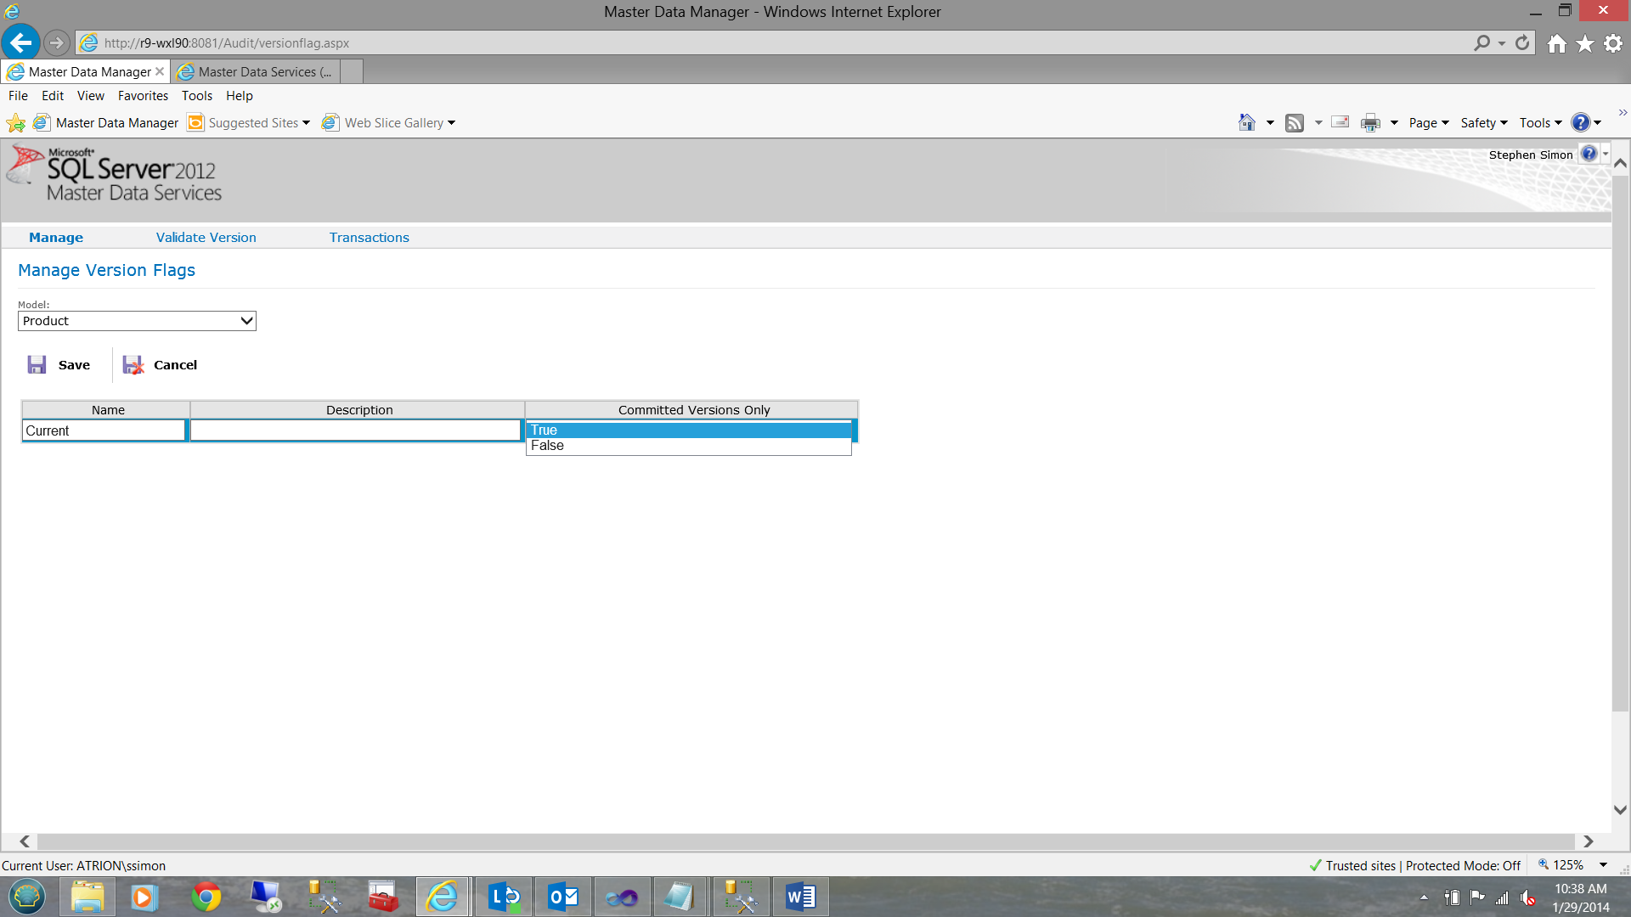Click the Favorites star icon

(1585, 43)
